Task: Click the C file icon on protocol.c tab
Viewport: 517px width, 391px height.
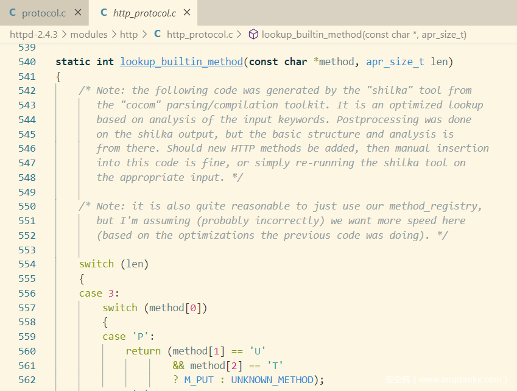Action: 13,13
